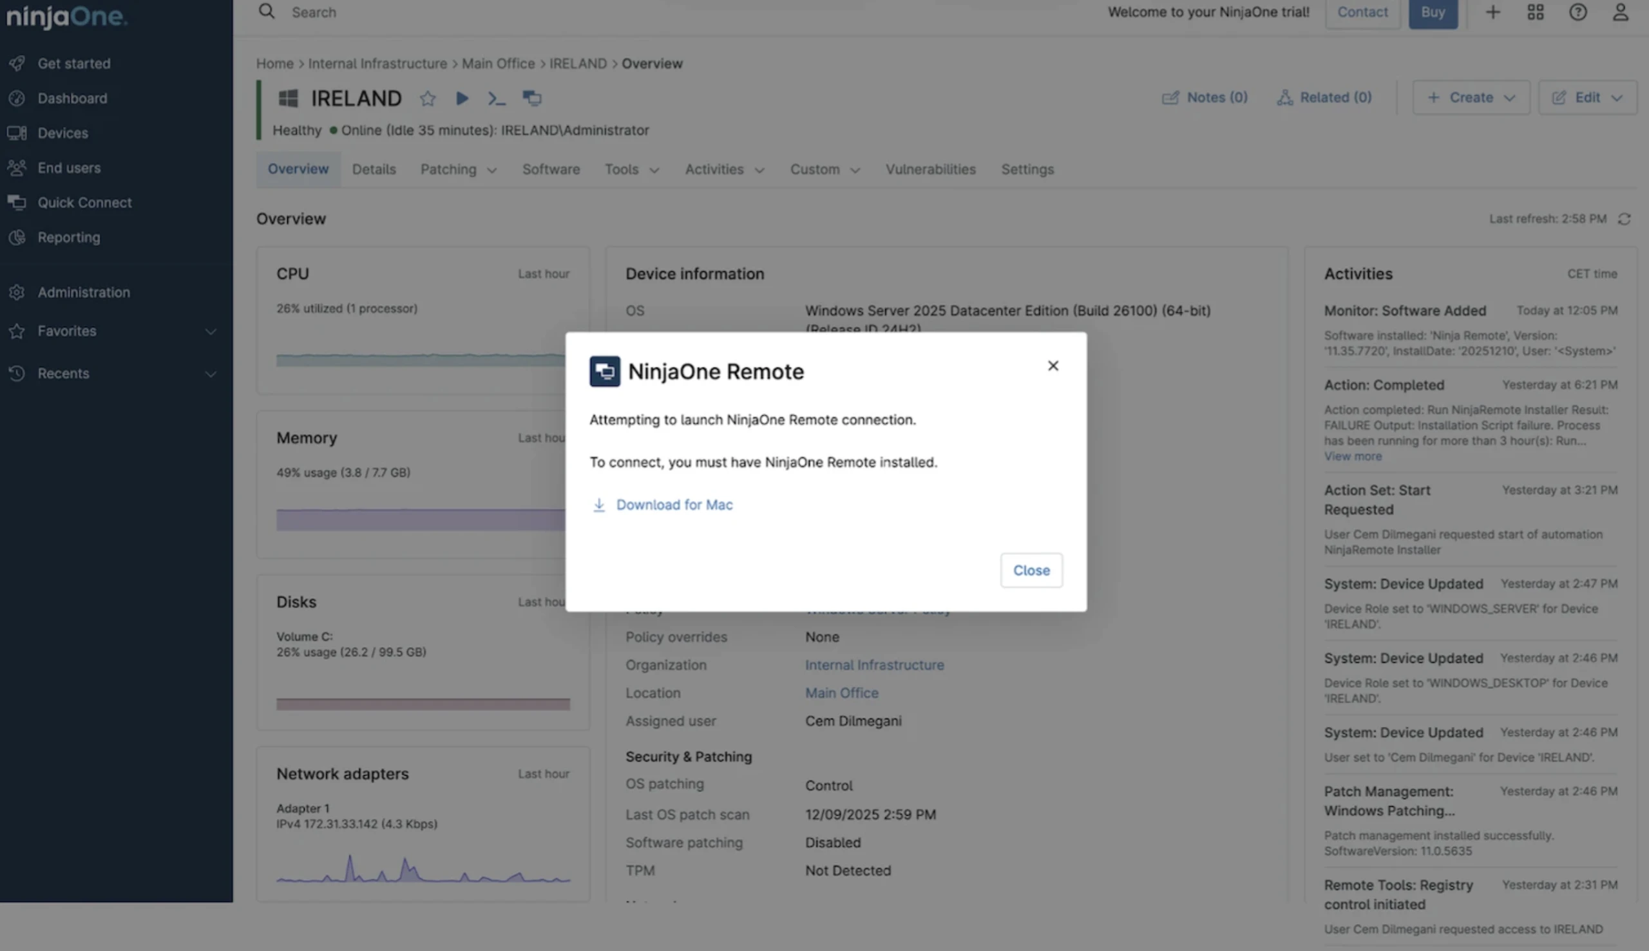
Task: Click the run play icon beside IRELAND
Action: tap(462, 98)
